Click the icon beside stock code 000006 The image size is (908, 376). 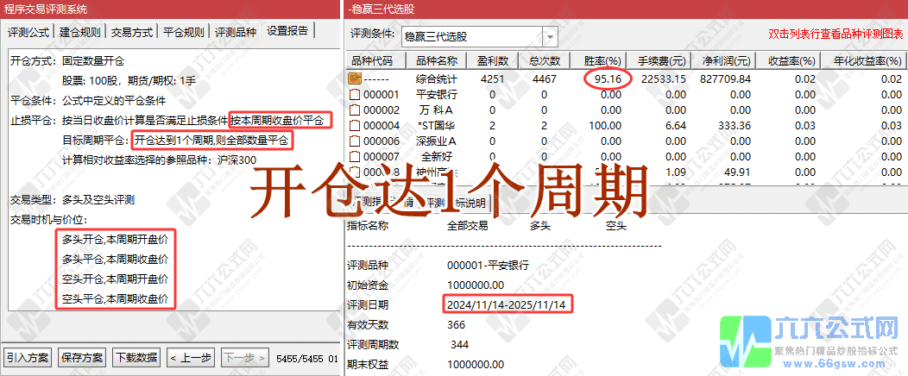pos(354,141)
